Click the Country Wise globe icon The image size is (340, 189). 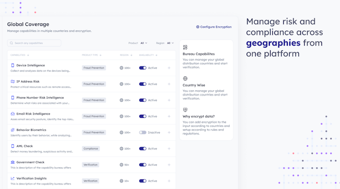(185, 78)
